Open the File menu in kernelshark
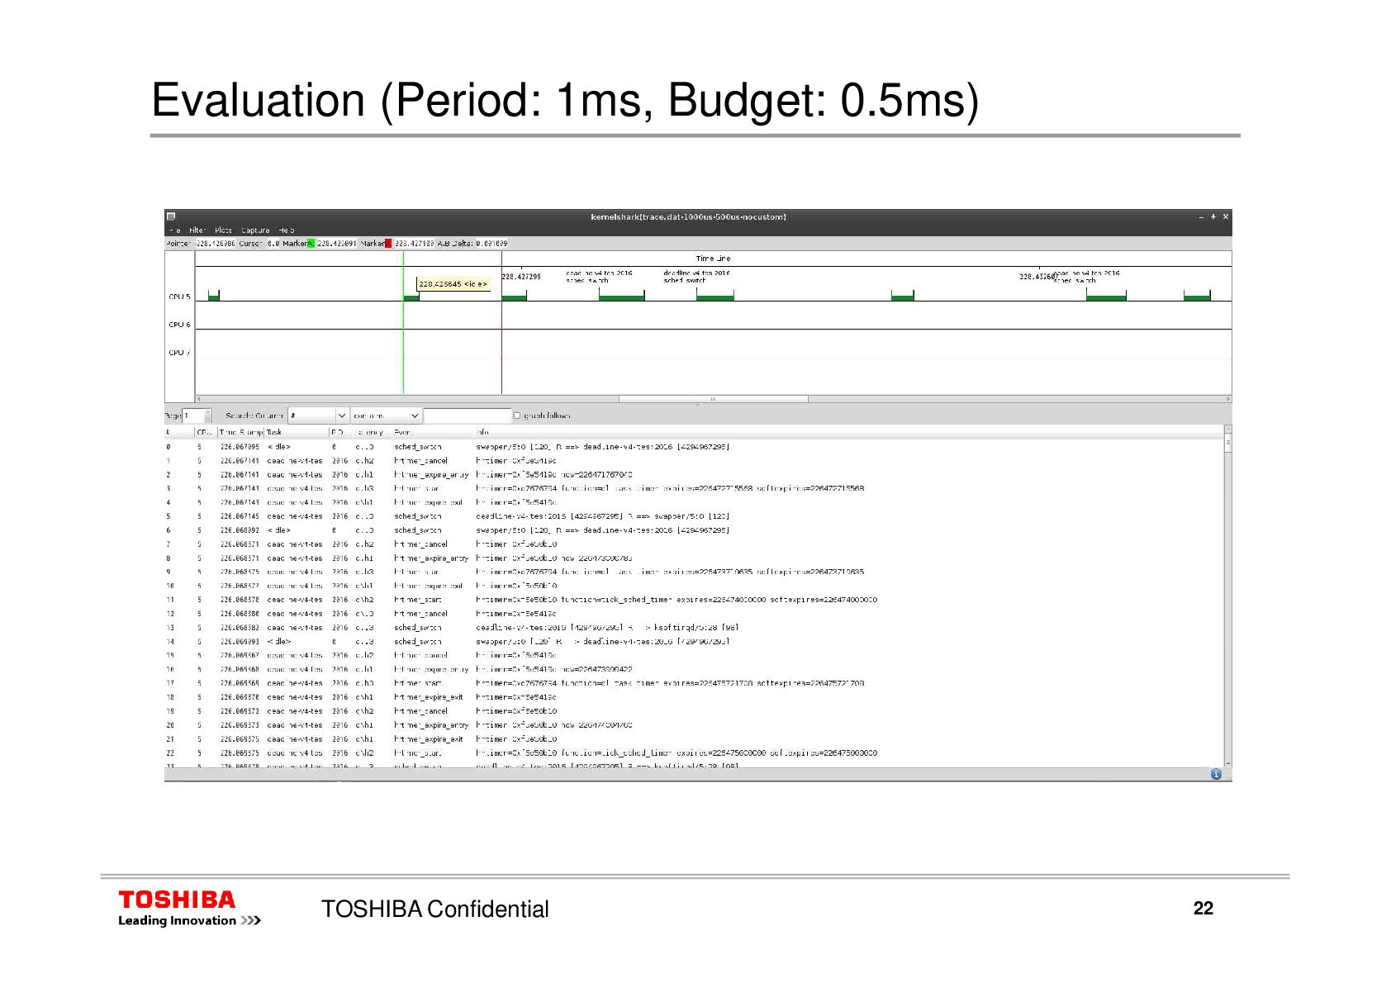1391x983 pixels. point(174,230)
